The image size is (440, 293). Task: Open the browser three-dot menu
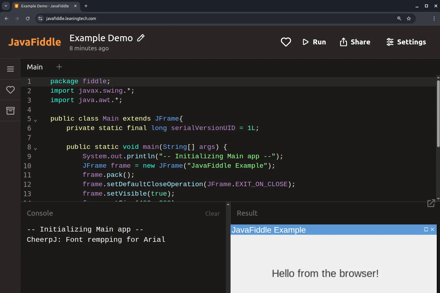pos(434,18)
